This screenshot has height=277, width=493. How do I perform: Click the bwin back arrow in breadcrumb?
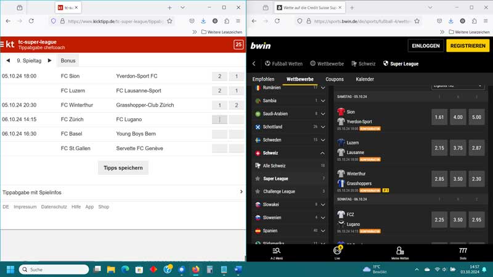[x=254, y=63]
